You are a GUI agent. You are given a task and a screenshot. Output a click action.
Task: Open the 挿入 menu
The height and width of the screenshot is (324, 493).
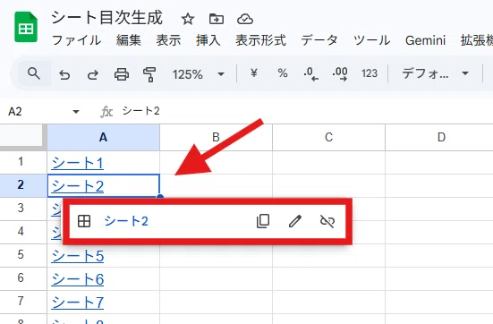[x=208, y=40]
